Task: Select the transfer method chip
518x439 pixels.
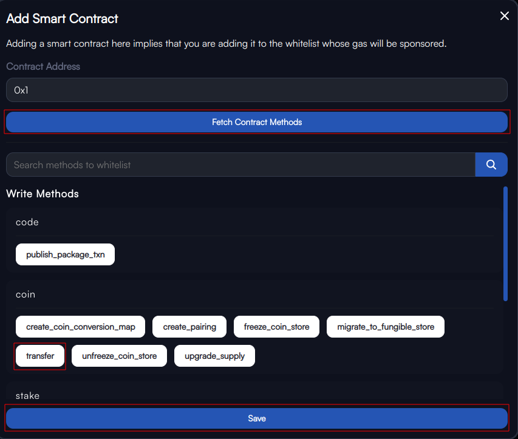Action: (40, 356)
